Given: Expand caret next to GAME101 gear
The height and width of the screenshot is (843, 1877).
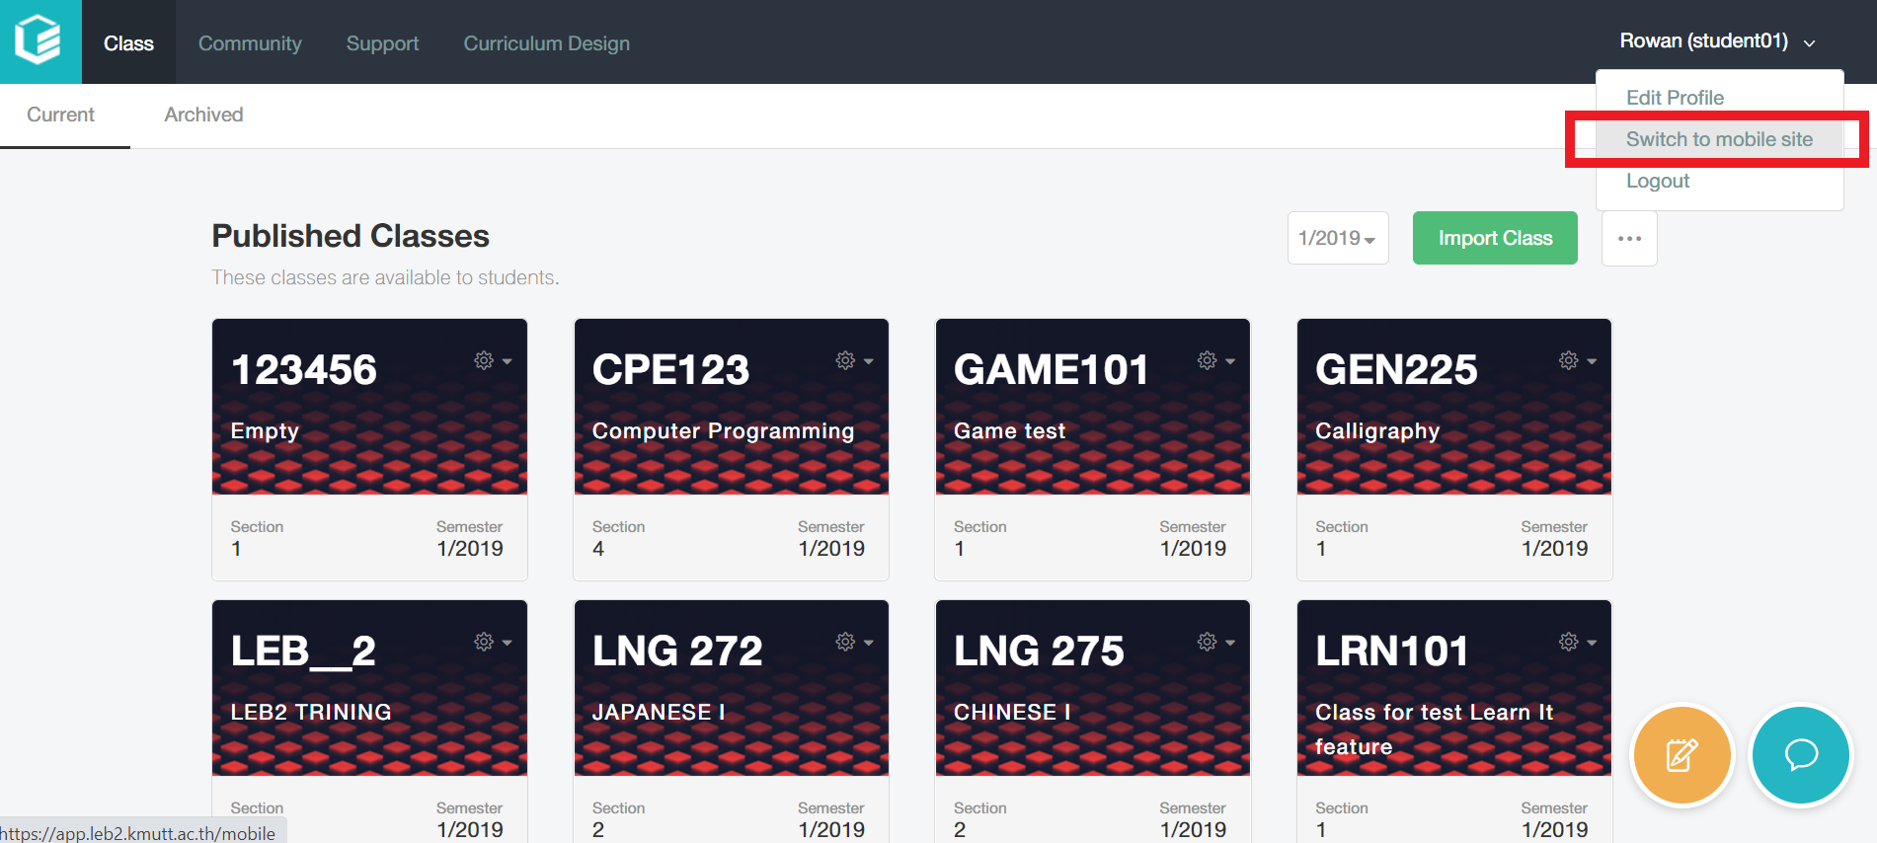Looking at the screenshot, I should click(1229, 361).
